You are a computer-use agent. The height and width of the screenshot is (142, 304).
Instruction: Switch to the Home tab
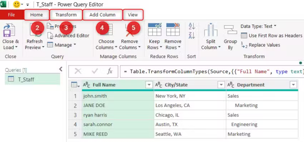coord(37,15)
